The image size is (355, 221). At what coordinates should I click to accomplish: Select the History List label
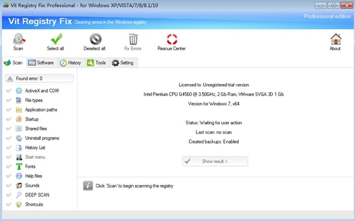pyautogui.click(x=35, y=148)
